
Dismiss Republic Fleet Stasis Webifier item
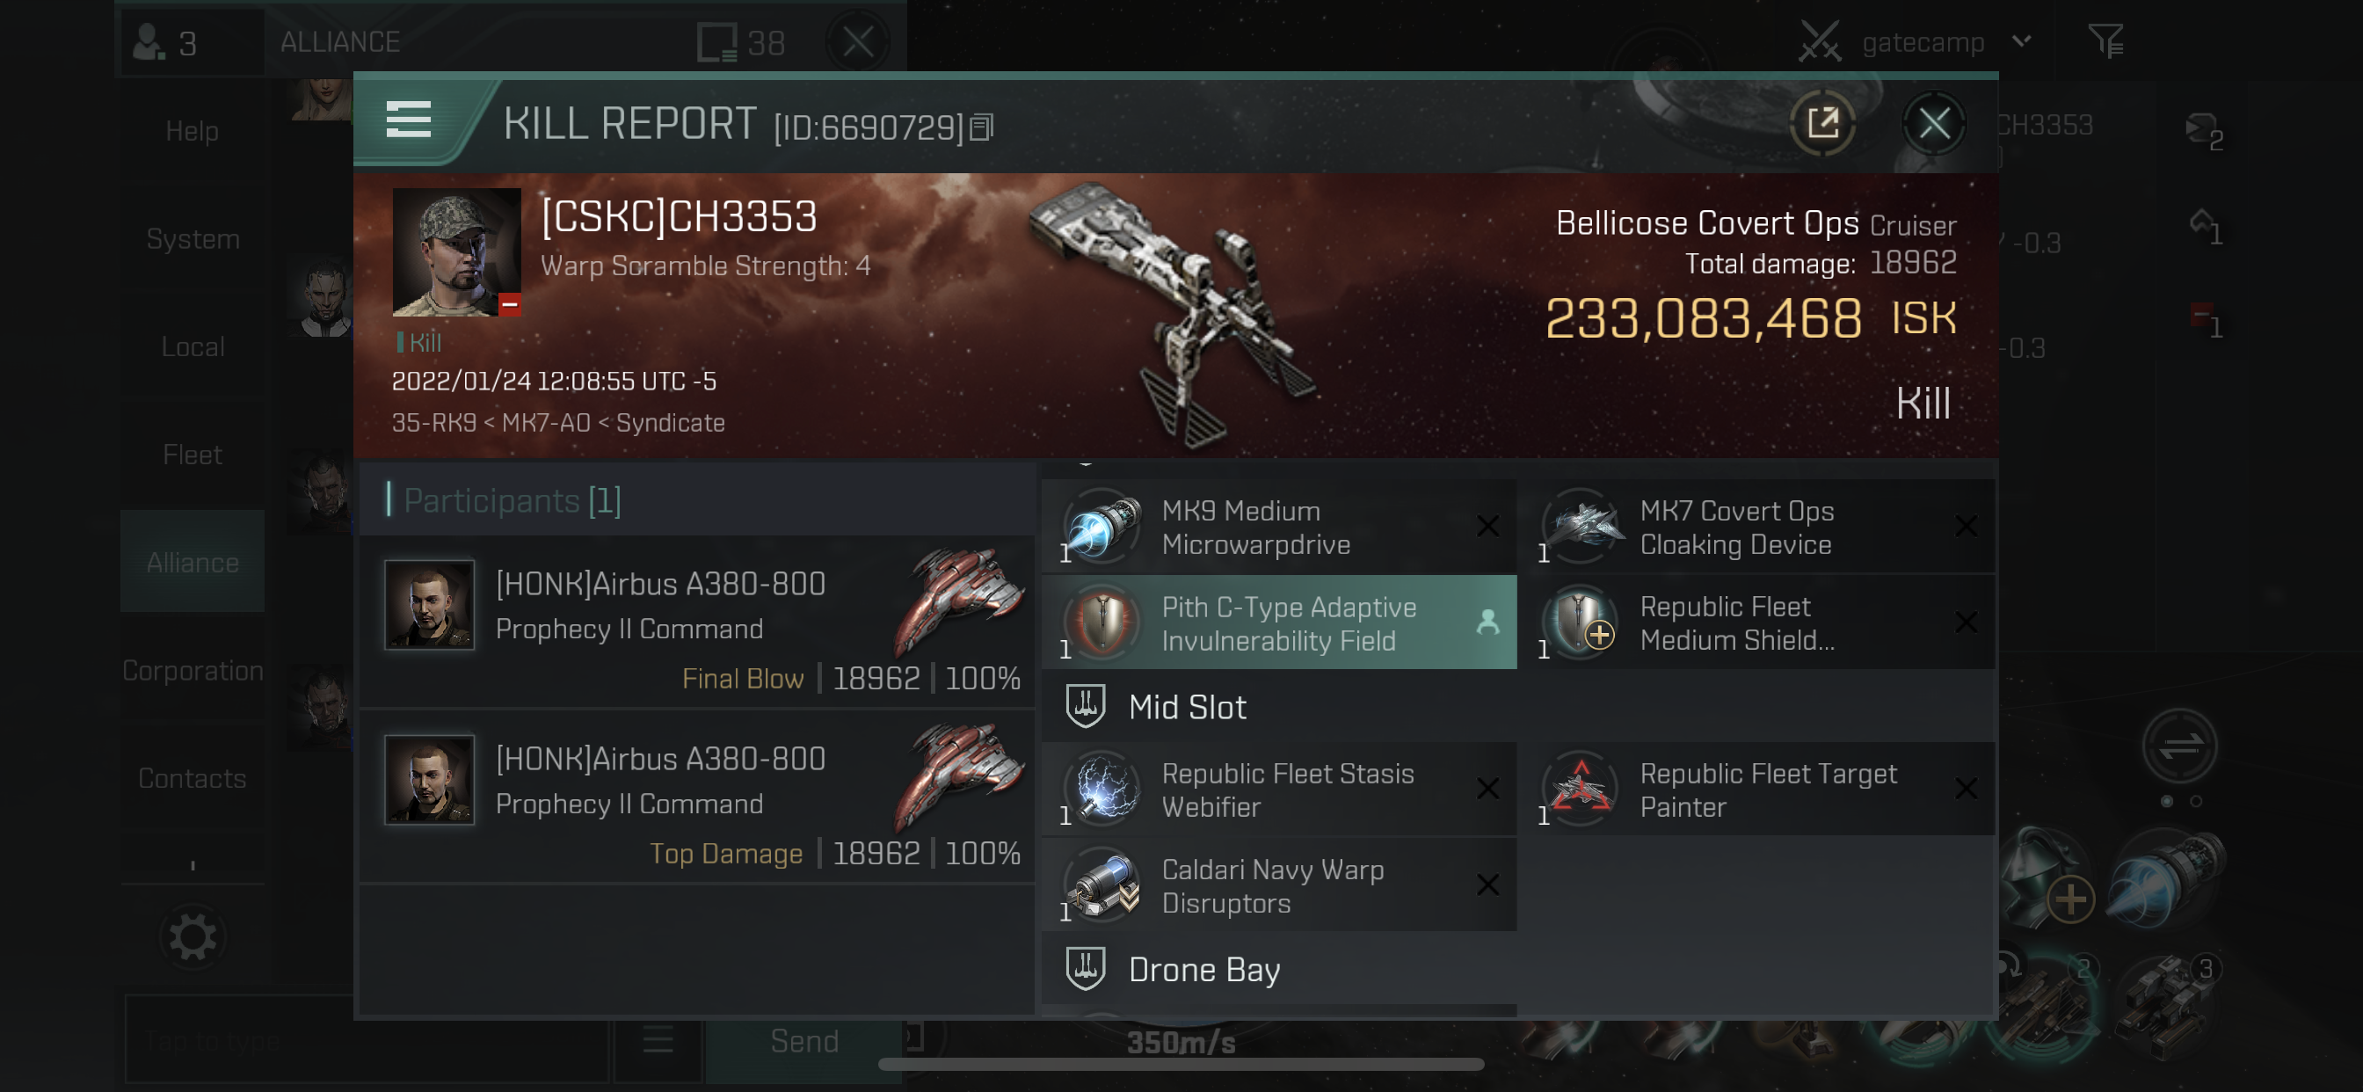coord(1487,786)
